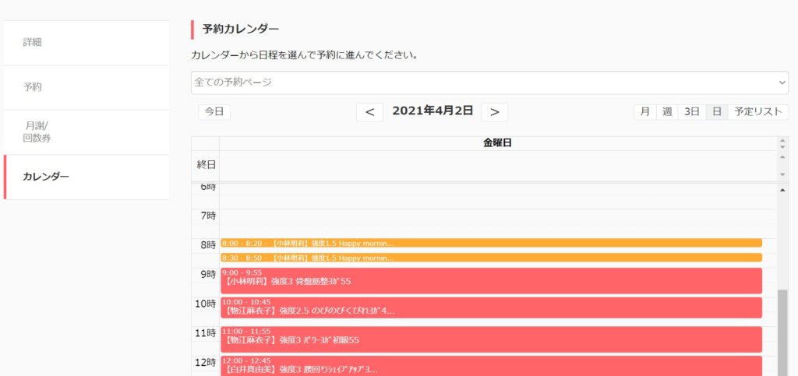Open the 11:00 - 11:55 パワーヨガ初級 class
The height and width of the screenshot is (376, 798).
tap(491, 339)
